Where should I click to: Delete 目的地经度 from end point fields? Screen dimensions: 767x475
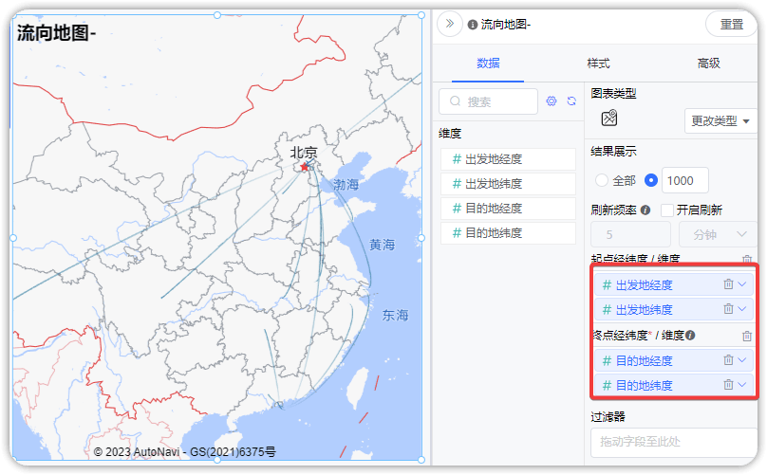728,360
